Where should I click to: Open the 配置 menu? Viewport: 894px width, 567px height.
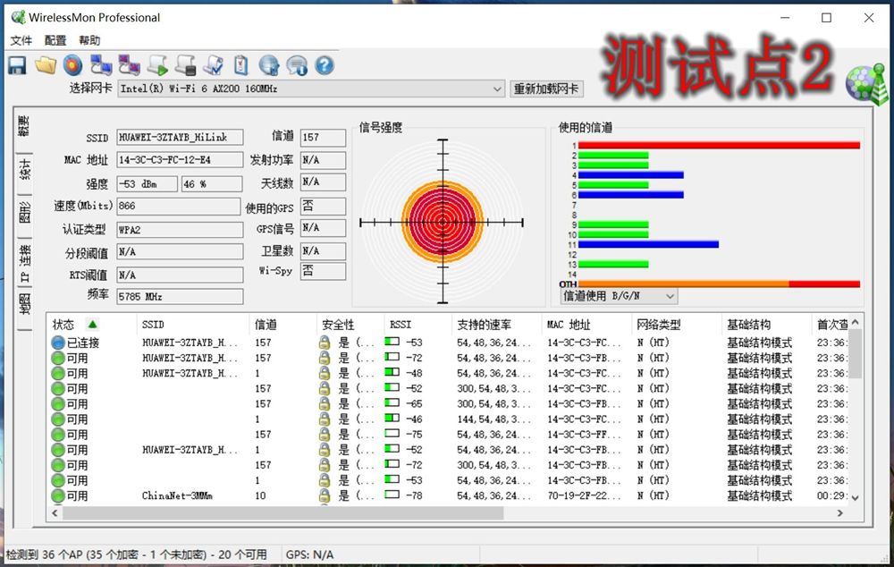[55, 40]
